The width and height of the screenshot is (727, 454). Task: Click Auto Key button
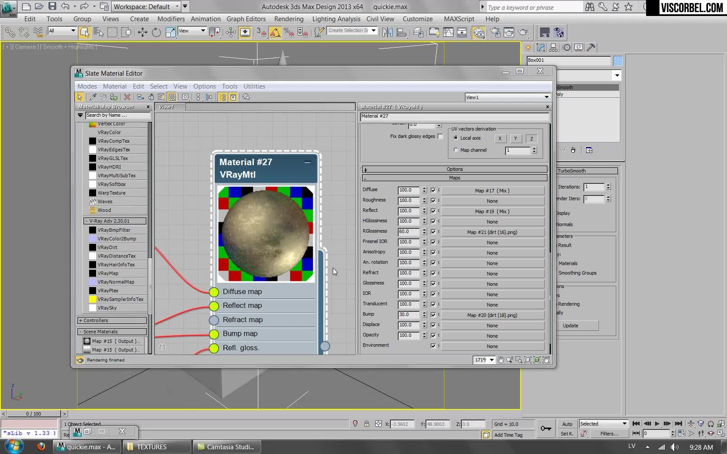coord(567,424)
